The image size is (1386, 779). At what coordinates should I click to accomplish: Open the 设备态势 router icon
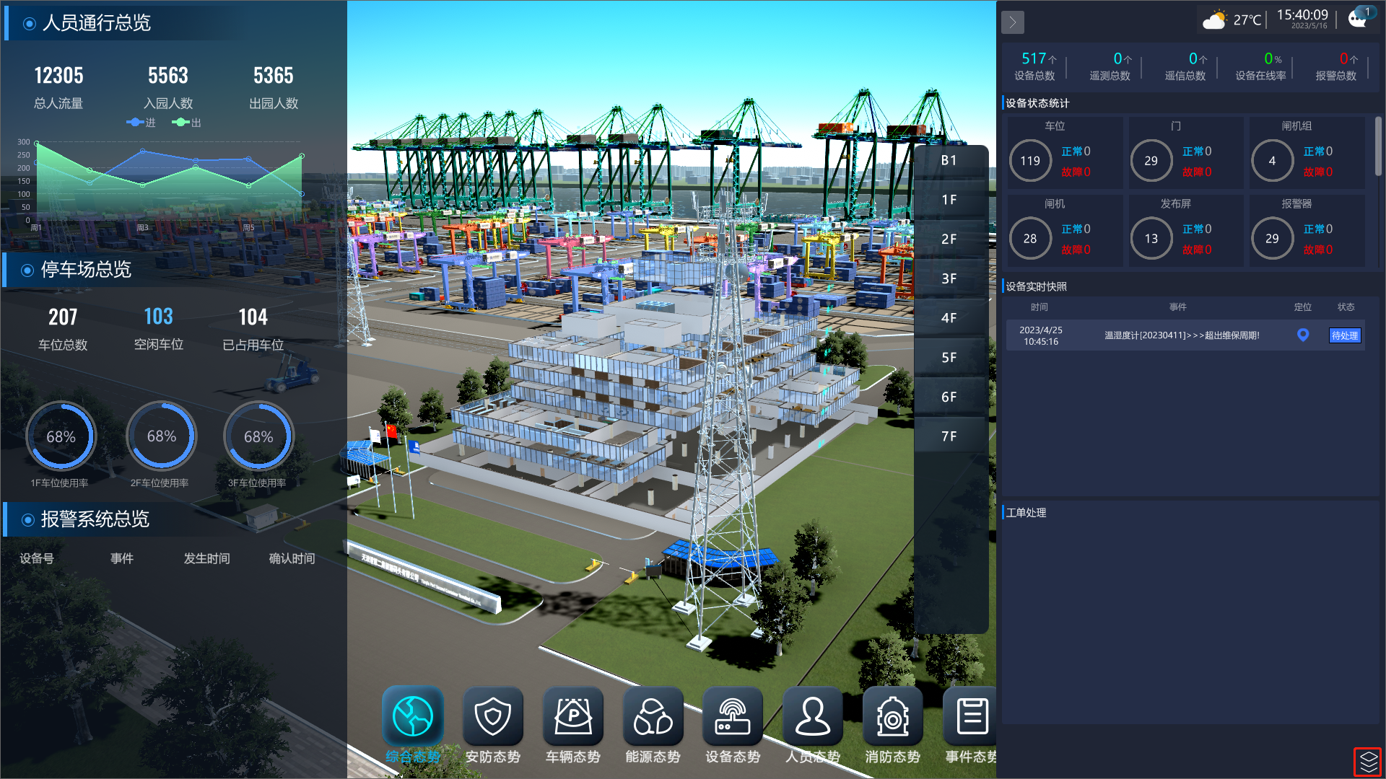click(733, 716)
